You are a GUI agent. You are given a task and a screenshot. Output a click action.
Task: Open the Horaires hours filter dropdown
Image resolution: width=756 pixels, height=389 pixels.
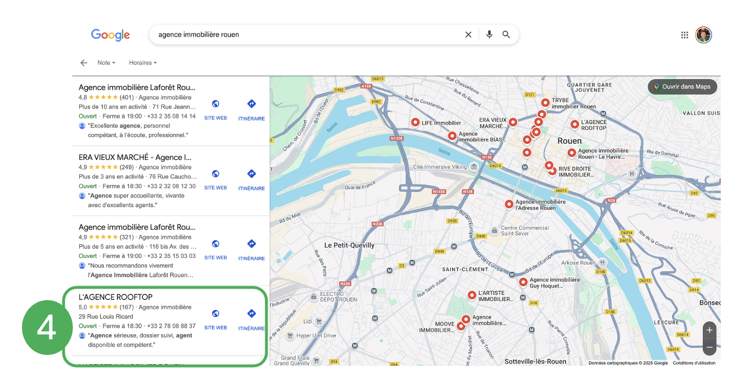pos(143,63)
